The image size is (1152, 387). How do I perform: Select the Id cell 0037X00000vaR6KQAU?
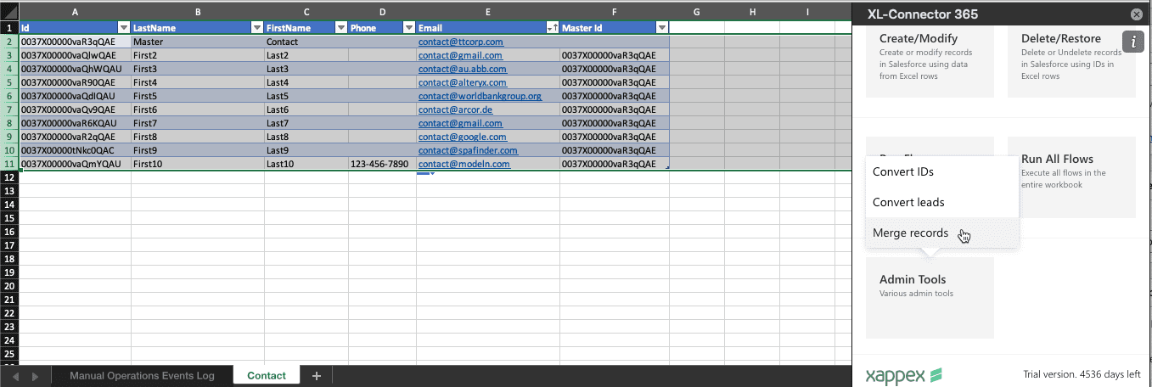point(75,123)
